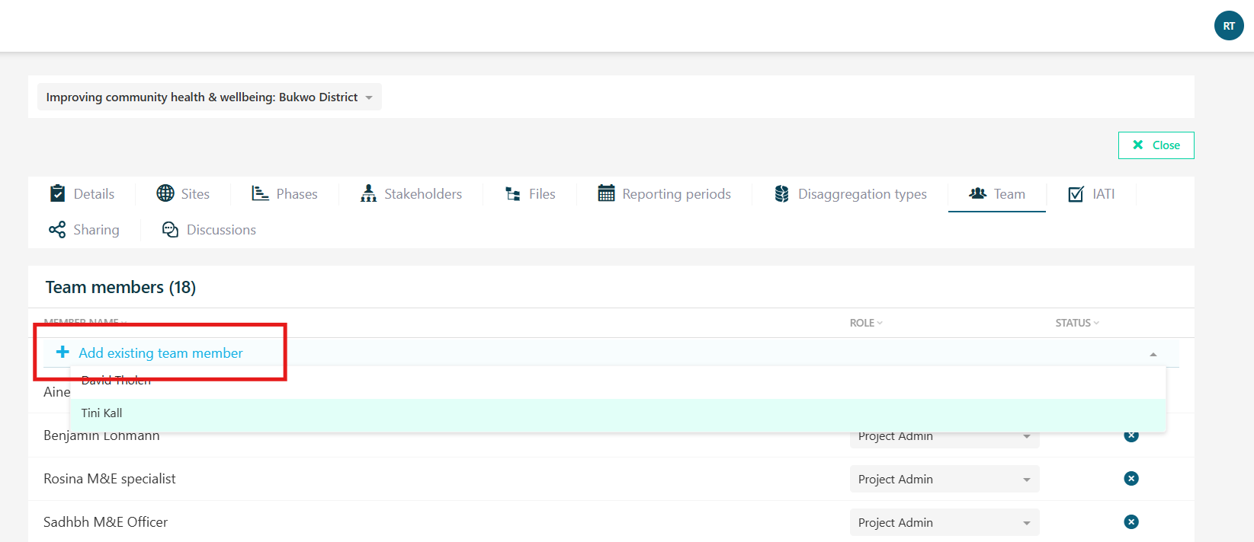Click the Reporting periods calendar icon

606,193
